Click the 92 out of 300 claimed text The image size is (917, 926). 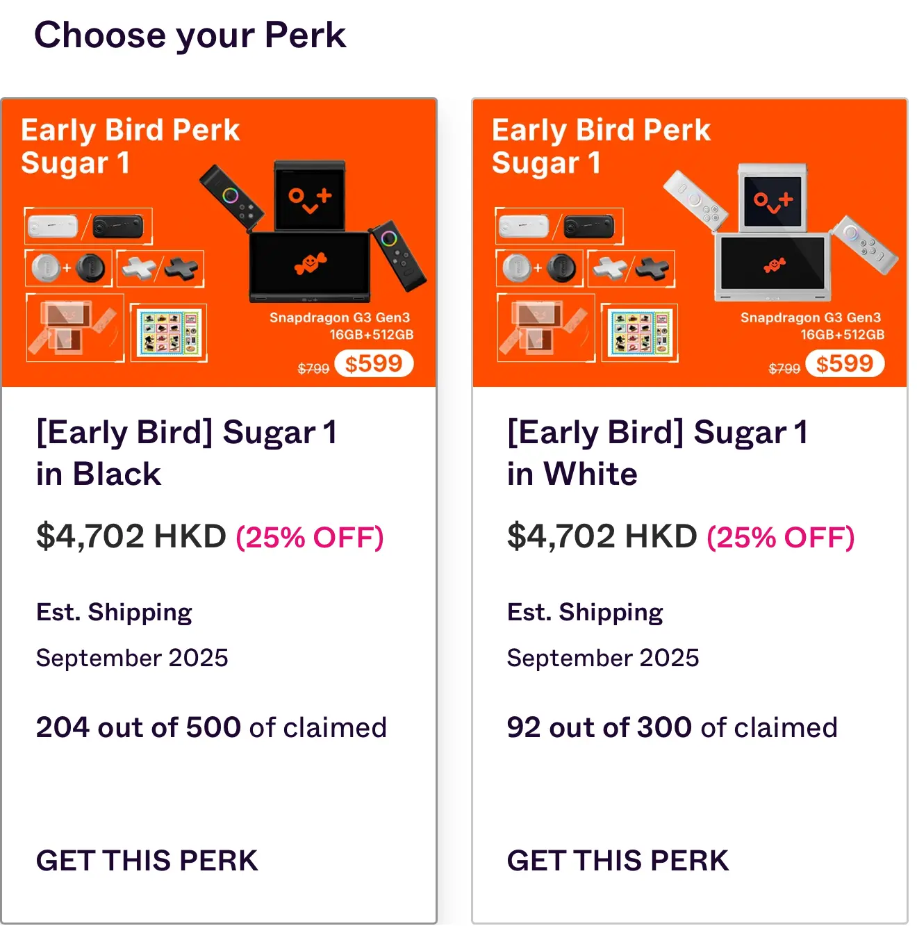pos(672,727)
